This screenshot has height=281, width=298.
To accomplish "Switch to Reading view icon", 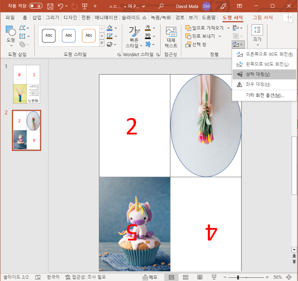I will coord(200,277).
